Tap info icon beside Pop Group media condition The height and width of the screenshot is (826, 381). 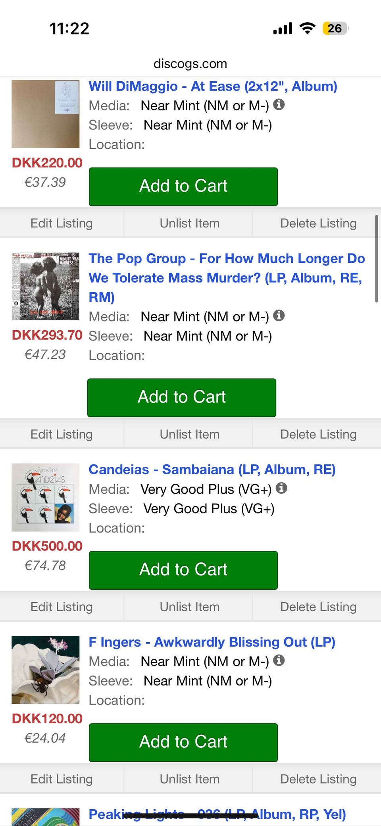[279, 316]
